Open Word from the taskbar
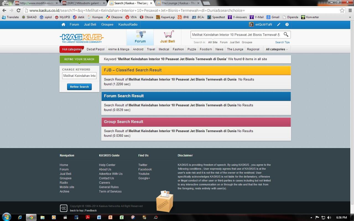354x221 pixels. click(x=99, y=217)
